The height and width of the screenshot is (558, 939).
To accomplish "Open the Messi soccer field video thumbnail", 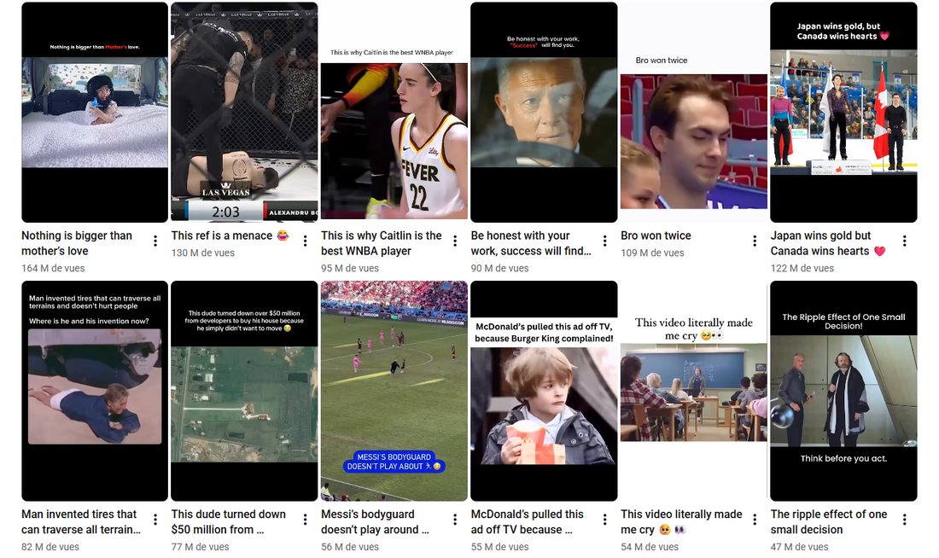I will pyautogui.click(x=394, y=390).
